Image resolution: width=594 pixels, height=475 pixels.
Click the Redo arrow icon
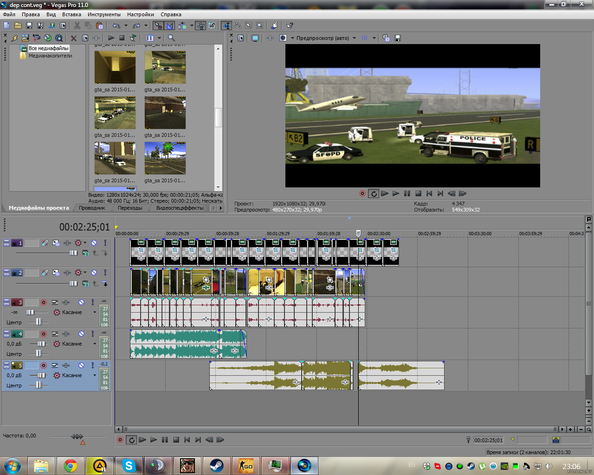pos(136,26)
